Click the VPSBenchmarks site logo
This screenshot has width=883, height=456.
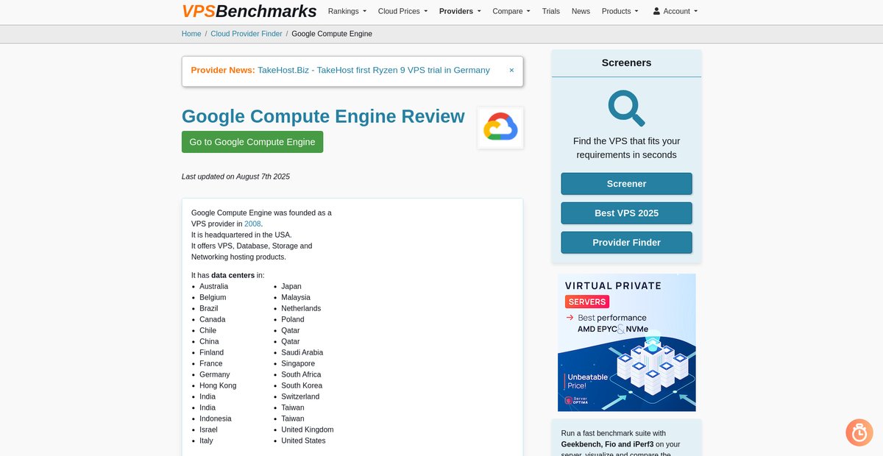(249, 11)
